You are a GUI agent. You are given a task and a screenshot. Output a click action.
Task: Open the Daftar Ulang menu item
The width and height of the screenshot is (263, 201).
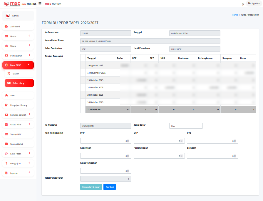coord(19,83)
